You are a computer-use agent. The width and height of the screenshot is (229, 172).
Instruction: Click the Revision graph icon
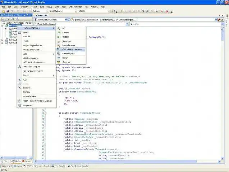59,53
